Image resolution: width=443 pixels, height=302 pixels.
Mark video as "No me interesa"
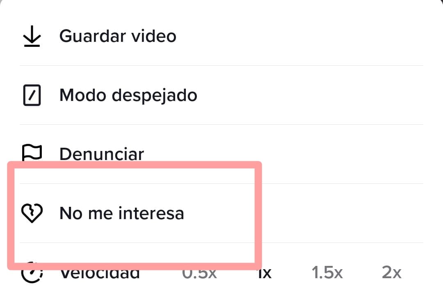(x=121, y=213)
